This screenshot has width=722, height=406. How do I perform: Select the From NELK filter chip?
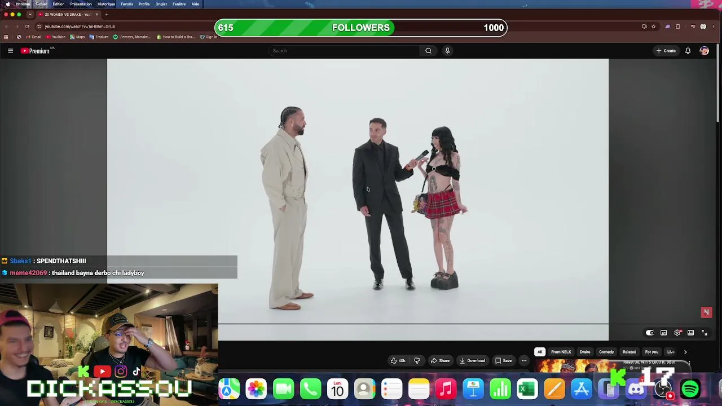[x=561, y=352]
